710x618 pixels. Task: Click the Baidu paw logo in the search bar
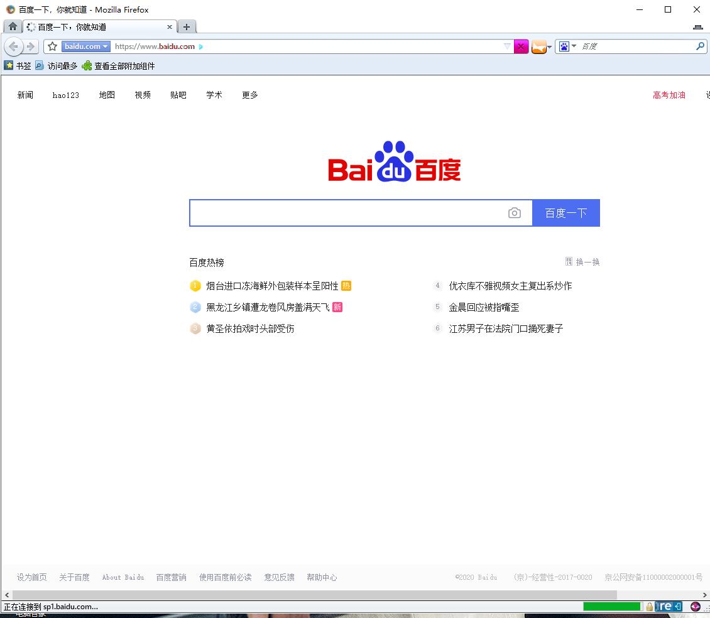point(565,46)
